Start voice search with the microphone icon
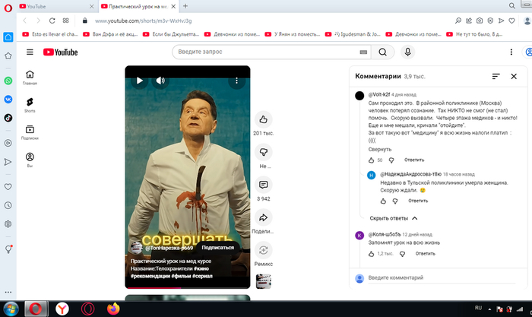 pyautogui.click(x=408, y=52)
